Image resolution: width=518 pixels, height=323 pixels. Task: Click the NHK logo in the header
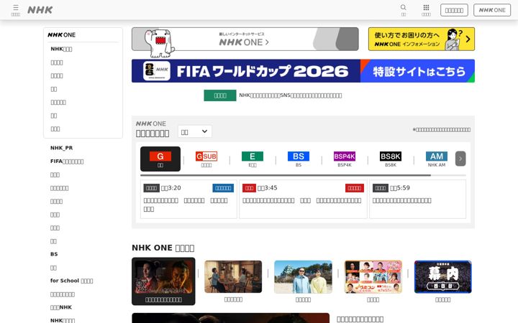click(x=40, y=10)
